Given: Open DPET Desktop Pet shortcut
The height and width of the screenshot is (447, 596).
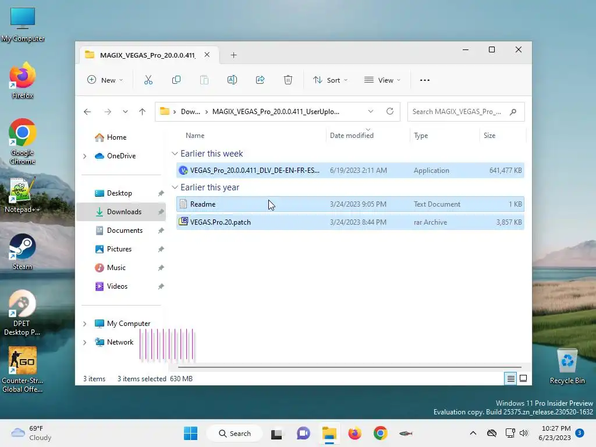Looking at the screenshot, I should (22, 313).
